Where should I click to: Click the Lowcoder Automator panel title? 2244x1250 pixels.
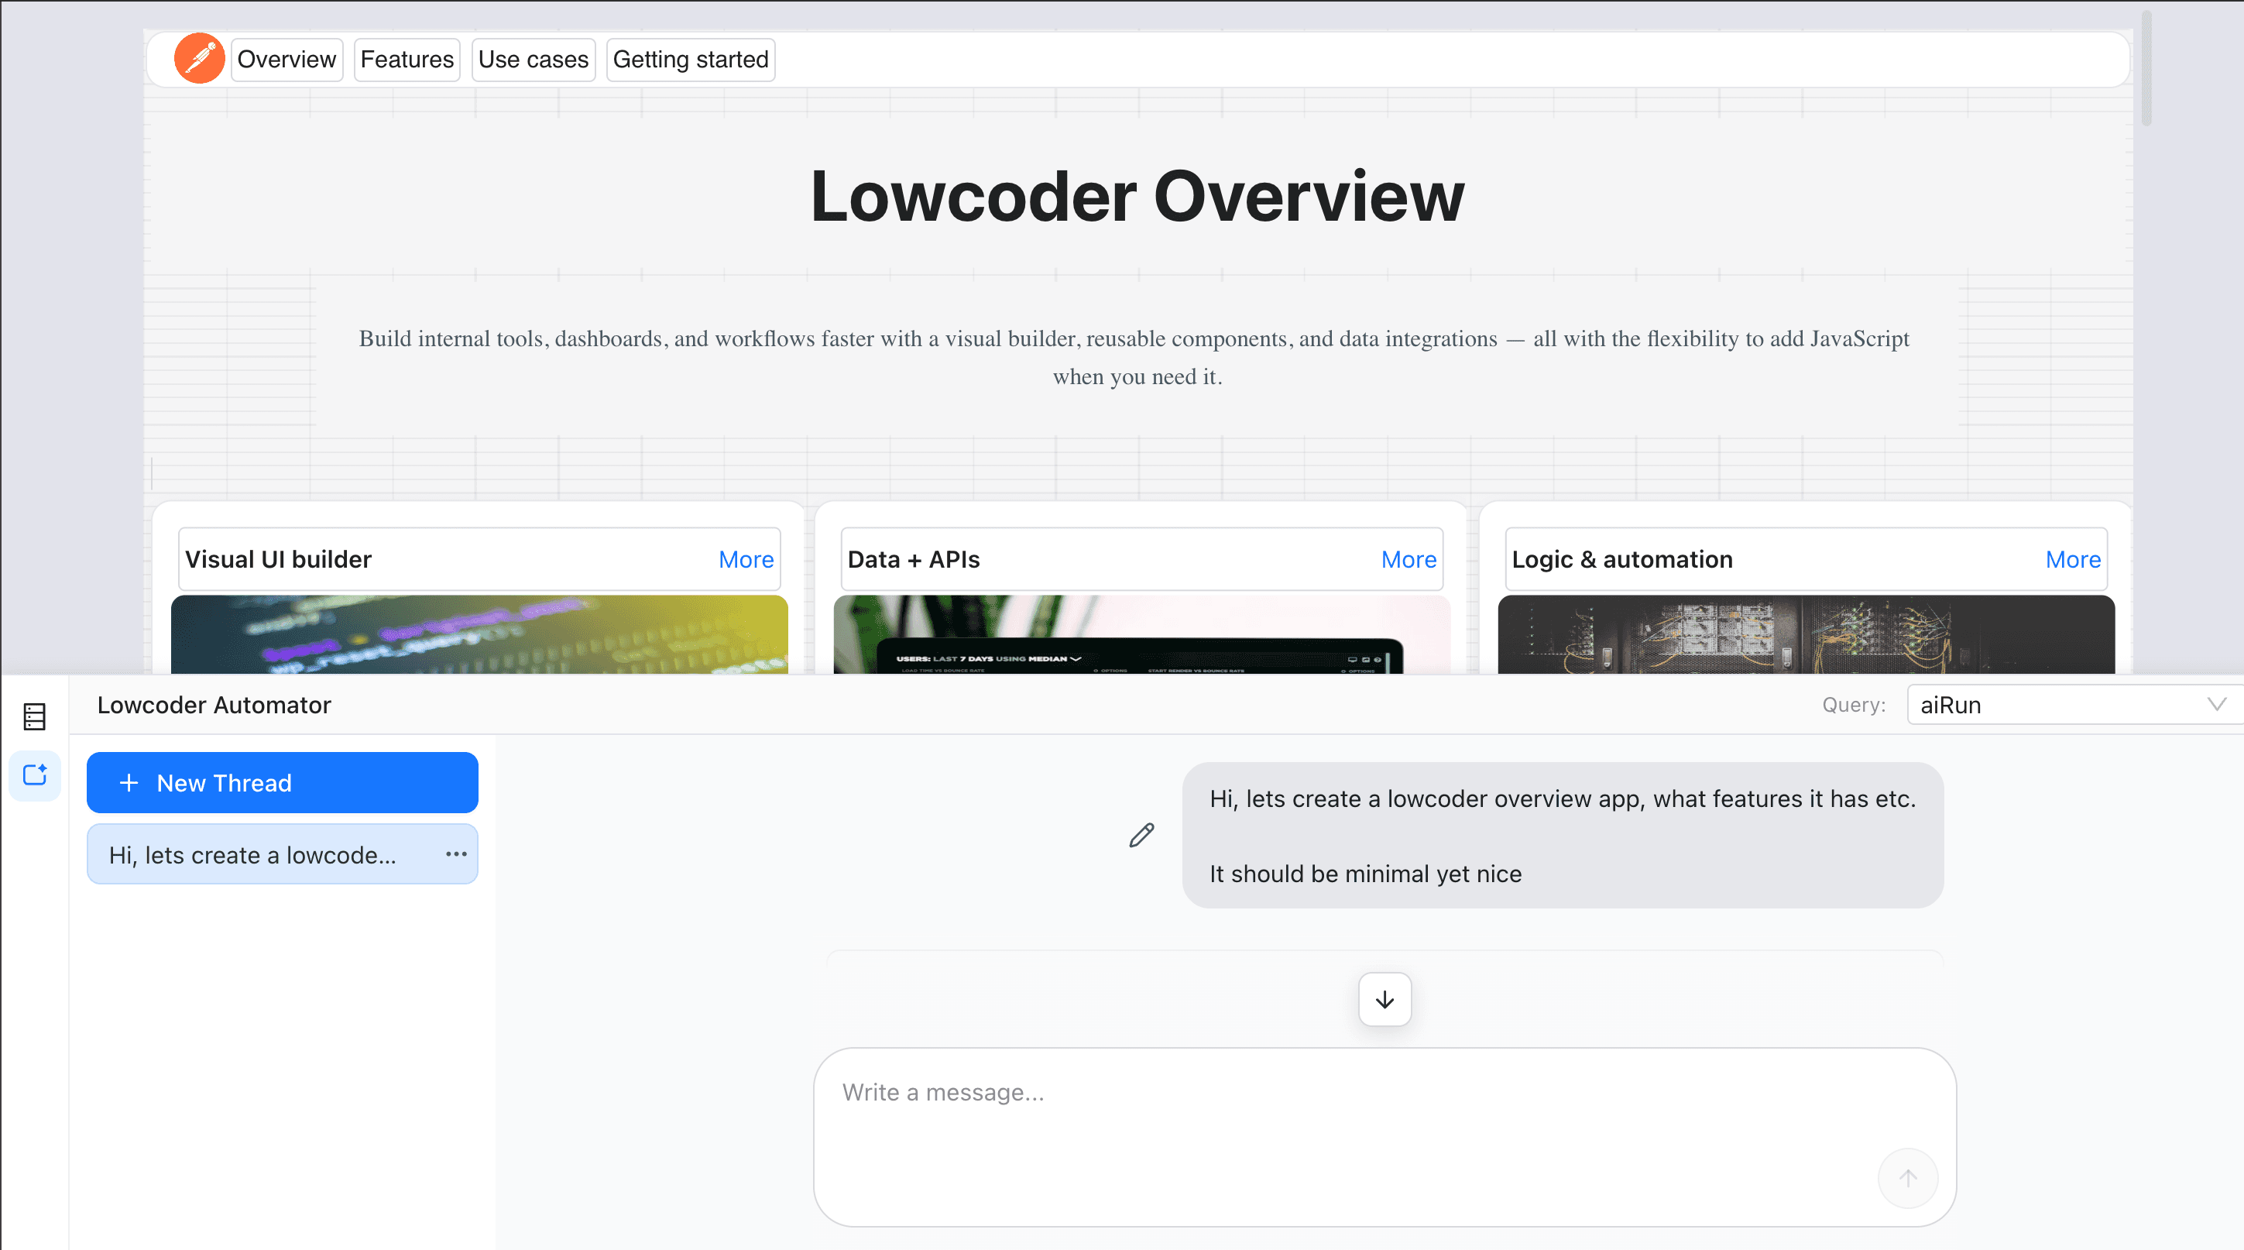coord(214,705)
